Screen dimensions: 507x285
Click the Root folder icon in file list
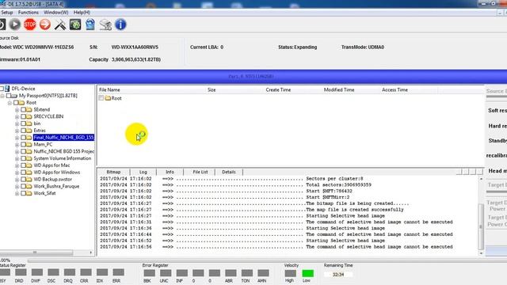tap(108, 98)
